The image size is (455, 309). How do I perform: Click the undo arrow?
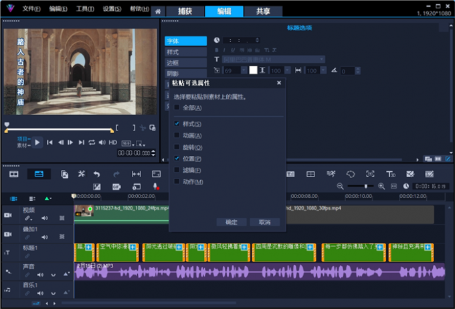click(x=96, y=174)
